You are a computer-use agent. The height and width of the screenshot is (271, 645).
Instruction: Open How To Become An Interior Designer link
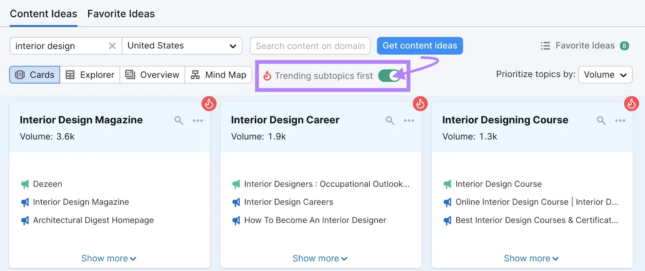pyautogui.click(x=315, y=220)
